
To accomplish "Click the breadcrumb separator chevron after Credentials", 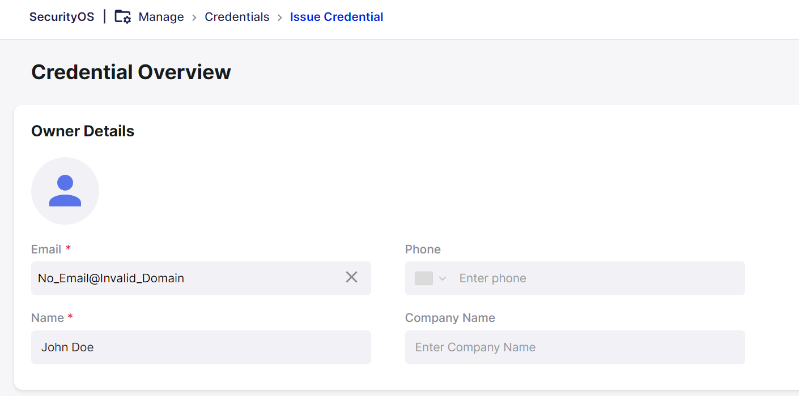I will (x=279, y=18).
